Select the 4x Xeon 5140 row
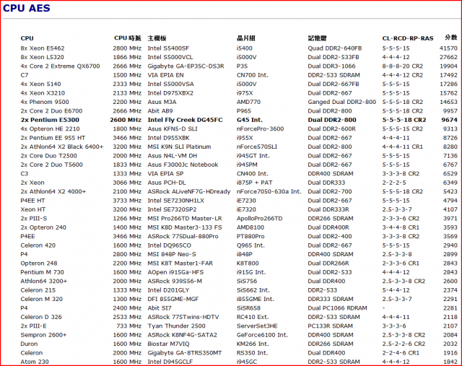Viewport: 462px width, 366px height. pyautogui.click(x=239, y=84)
